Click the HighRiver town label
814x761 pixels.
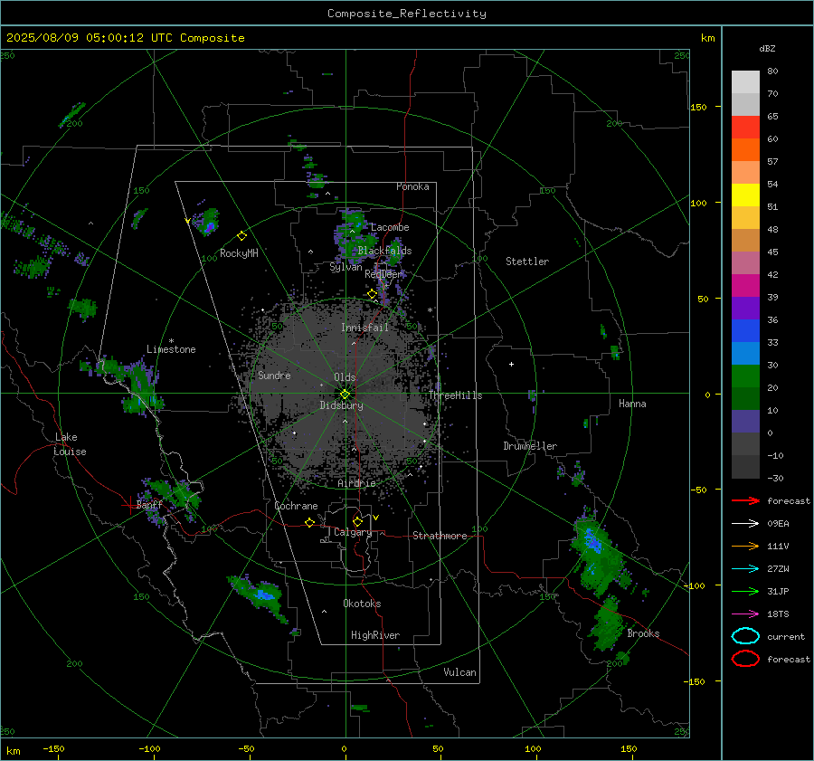coord(375,635)
